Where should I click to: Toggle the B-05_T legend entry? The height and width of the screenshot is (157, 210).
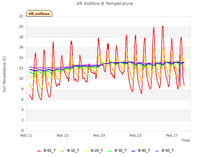pos(46,150)
